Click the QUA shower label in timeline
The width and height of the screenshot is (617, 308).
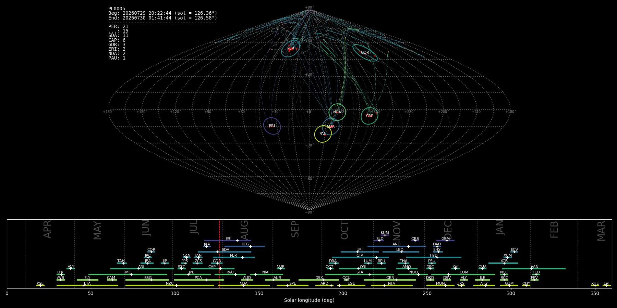pos(482,267)
